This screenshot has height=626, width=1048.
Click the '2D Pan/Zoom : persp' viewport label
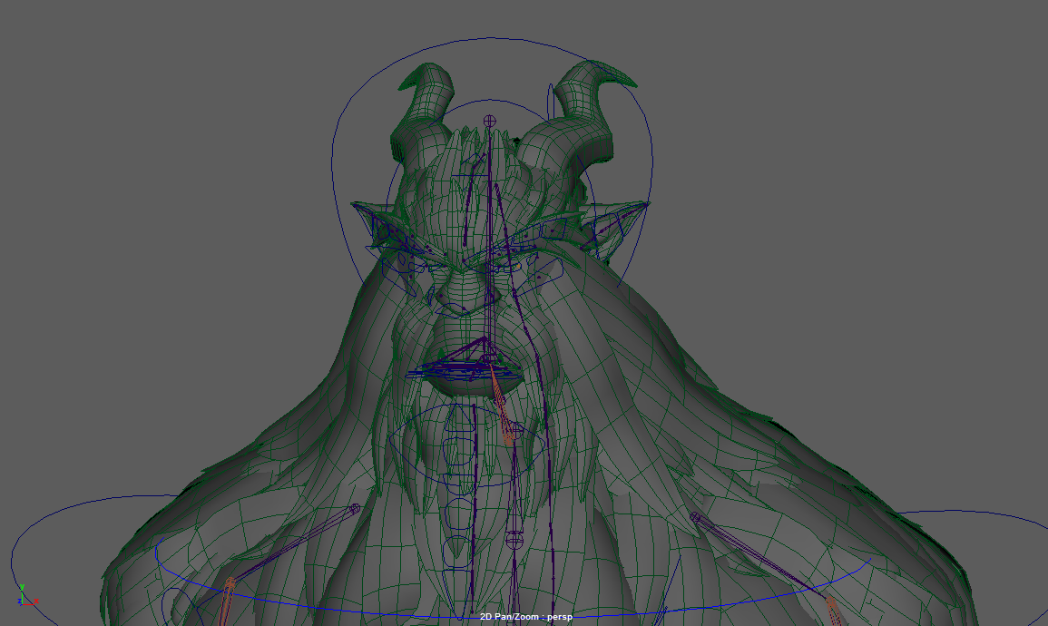click(526, 617)
